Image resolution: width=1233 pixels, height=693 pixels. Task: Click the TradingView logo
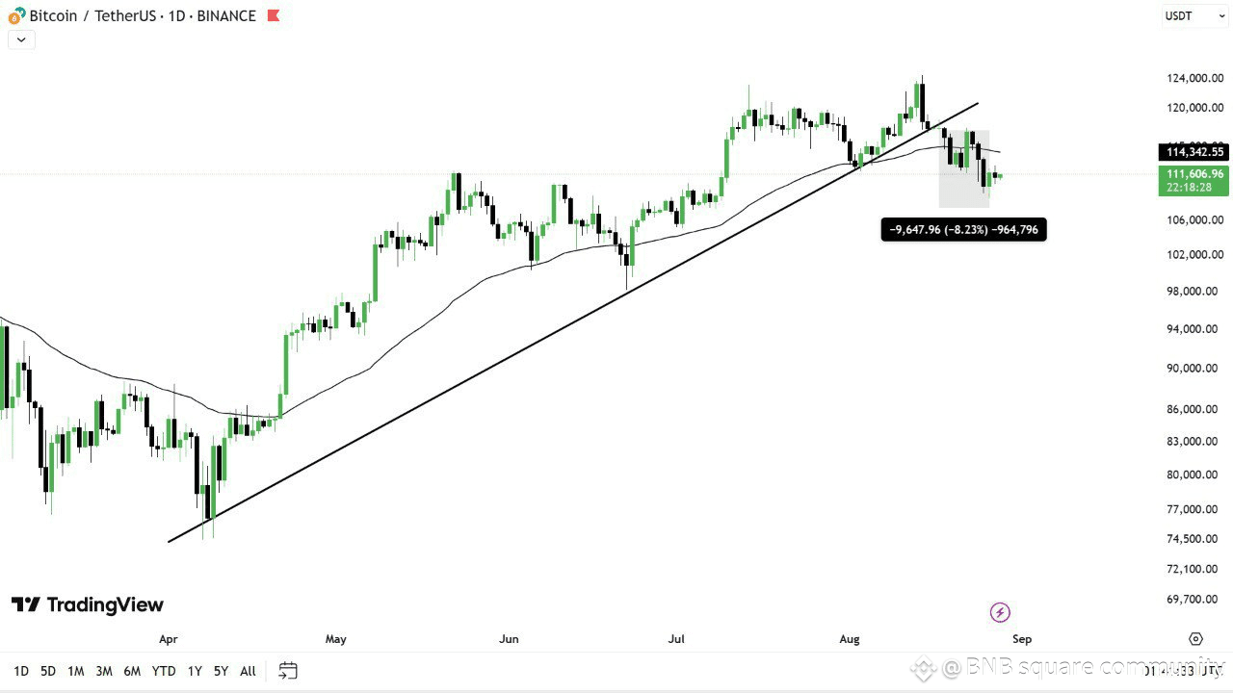(88, 604)
